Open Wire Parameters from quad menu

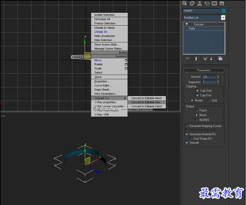[x=109, y=94]
